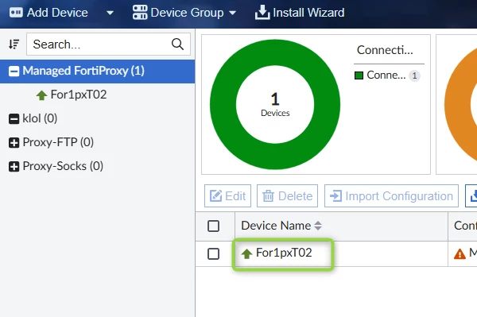This screenshot has width=477, height=317.
Task: Select the Proxy-FTP (0) group
Action: [58, 142]
